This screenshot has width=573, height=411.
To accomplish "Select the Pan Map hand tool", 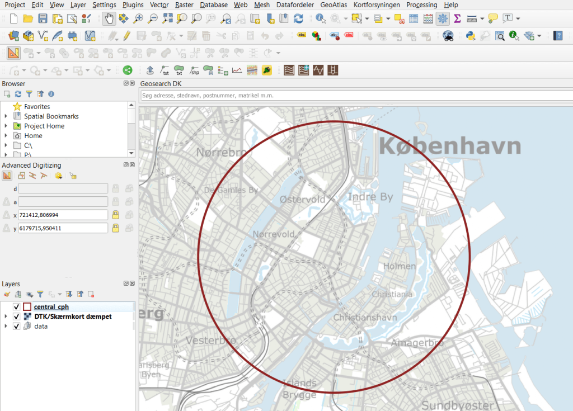I will point(109,18).
